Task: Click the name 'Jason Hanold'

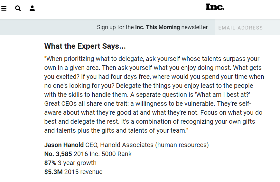Action: [x=64, y=145]
